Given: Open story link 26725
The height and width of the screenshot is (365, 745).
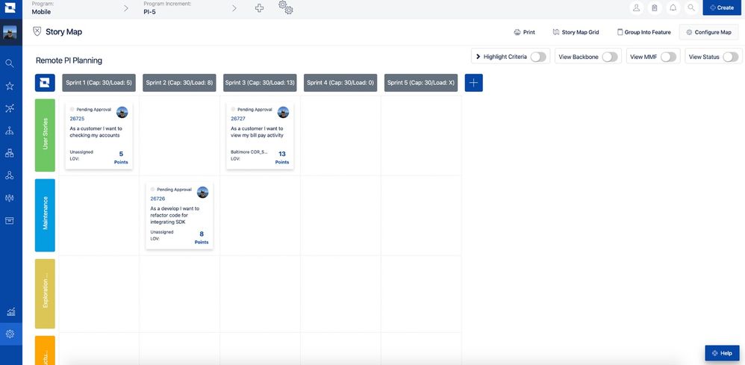Looking at the screenshot, I should (x=77, y=119).
